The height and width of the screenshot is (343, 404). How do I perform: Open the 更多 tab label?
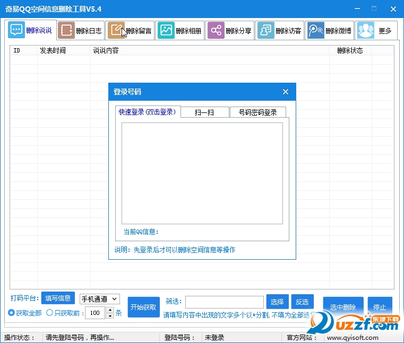coord(385,31)
